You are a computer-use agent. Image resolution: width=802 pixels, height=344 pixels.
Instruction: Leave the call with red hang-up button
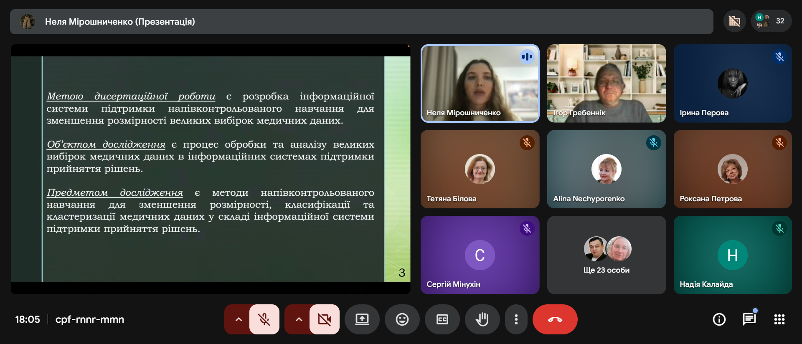[x=555, y=319]
